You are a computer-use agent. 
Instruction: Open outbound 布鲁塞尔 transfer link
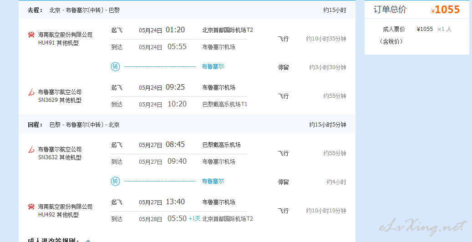[213, 66]
